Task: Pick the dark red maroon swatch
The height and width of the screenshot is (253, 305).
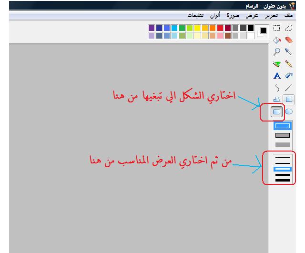Action: pos(228,28)
